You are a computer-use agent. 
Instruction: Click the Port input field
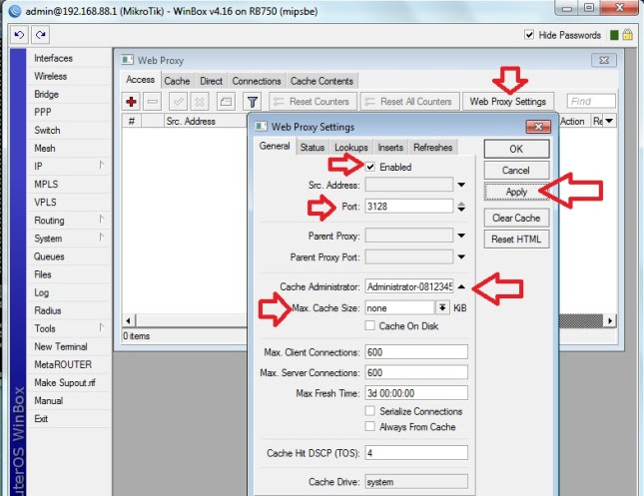[x=409, y=207]
